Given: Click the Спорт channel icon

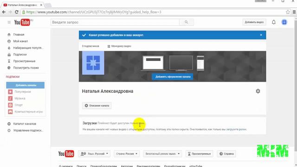Looking at the screenshot, I should tap(10, 105).
